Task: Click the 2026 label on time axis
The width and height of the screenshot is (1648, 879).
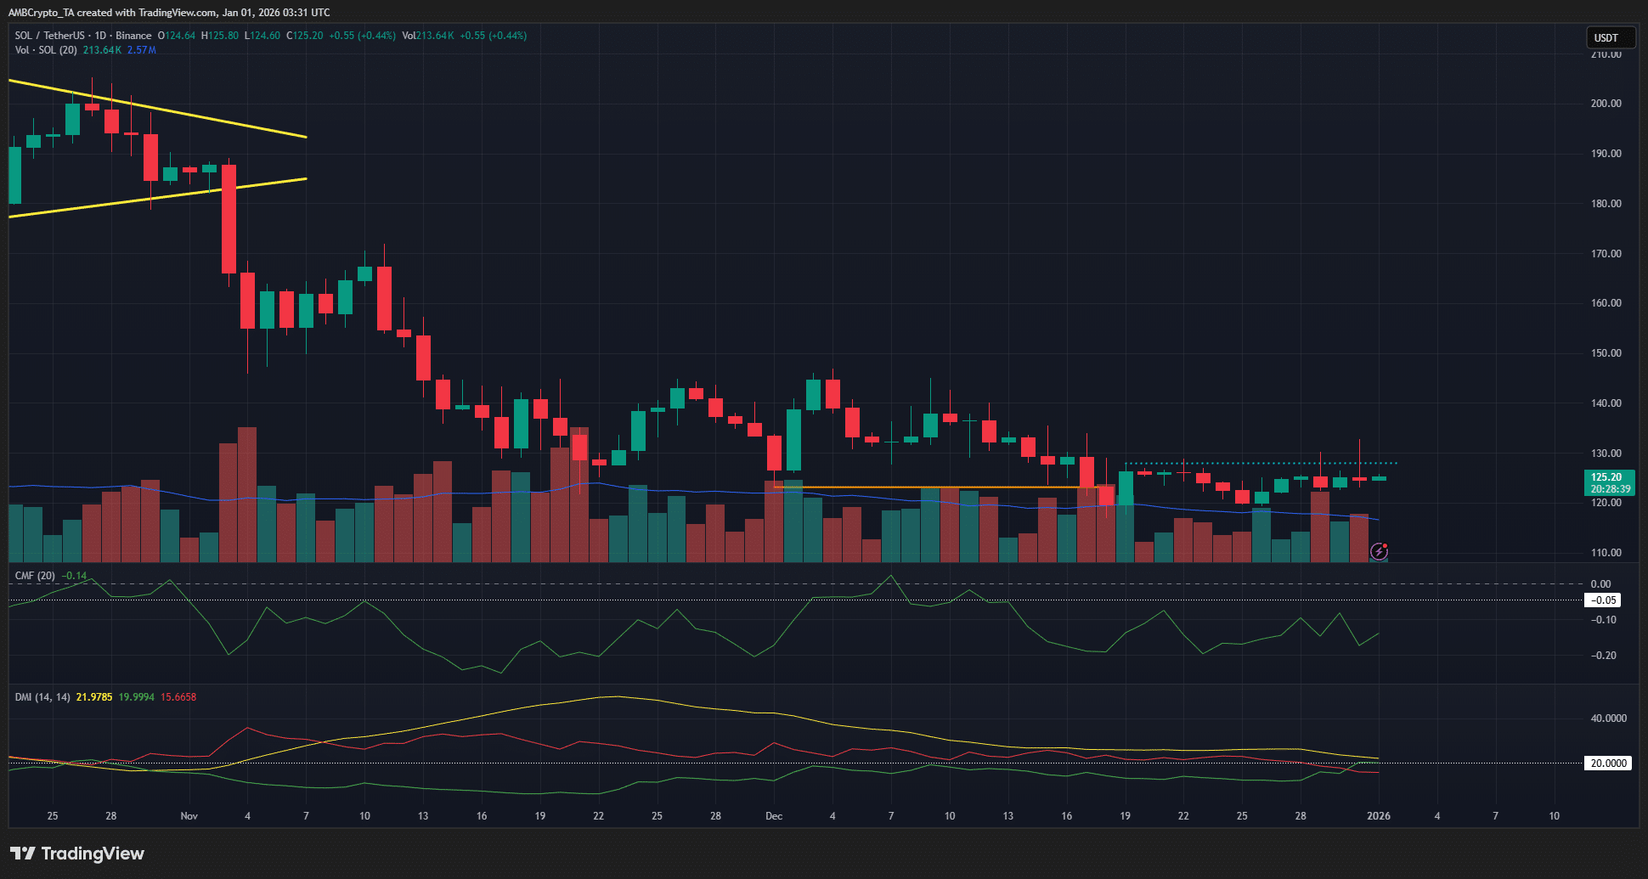Action: coord(1378,816)
